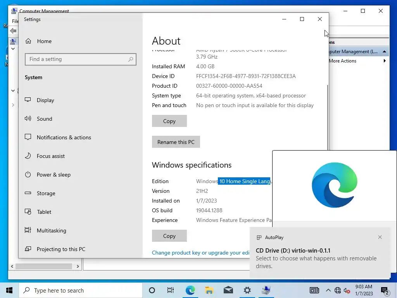Select Settings gear on the taskbar

pos(247,290)
